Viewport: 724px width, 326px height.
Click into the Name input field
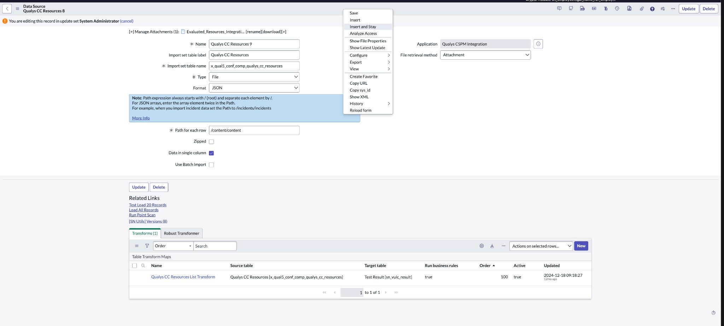pos(254,44)
